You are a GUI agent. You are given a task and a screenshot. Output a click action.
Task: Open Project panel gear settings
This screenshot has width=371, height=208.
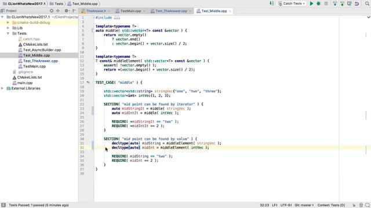tap(67, 10)
